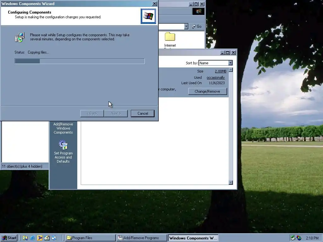Image resolution: width=323 pixels, height=242 pixels.
Task: Open the Internet Explorer folder icon
Action: click(170, 37)
